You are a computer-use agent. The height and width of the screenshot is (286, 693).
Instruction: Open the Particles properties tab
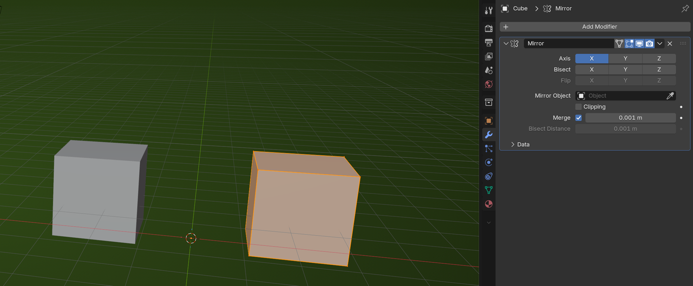click(488, 148)
